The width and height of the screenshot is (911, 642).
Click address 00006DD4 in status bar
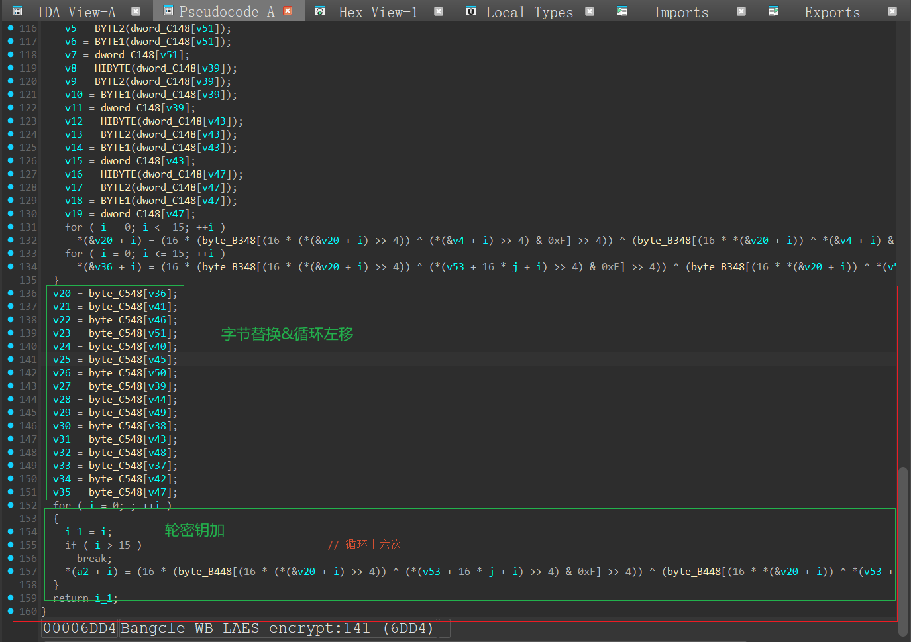pyautogui.click(x=80, y=628)
